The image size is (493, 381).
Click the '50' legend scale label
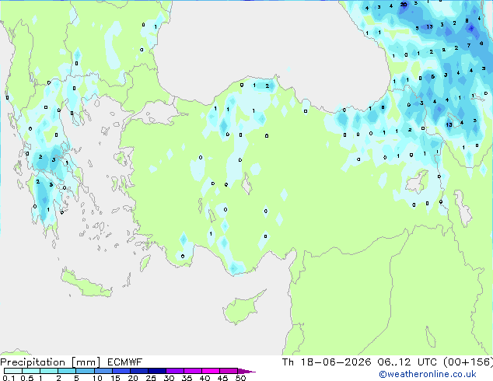[x=240, y=378]
